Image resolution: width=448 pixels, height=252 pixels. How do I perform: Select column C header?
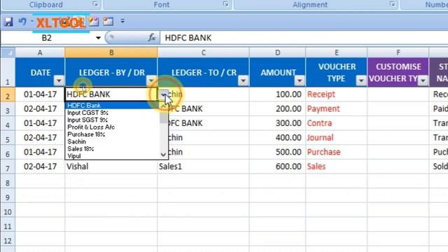click(204, 52)
